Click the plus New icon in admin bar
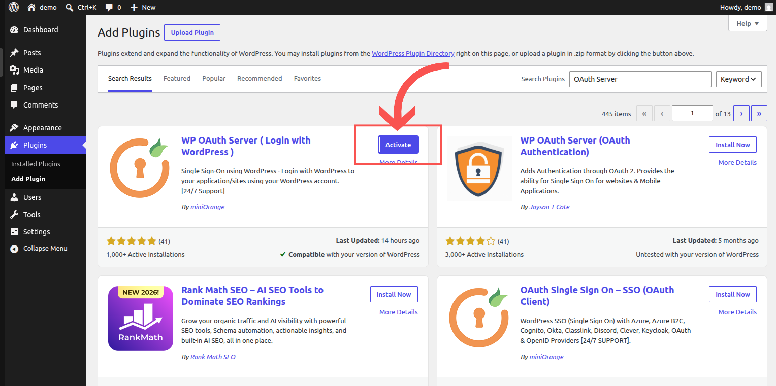Viewport: 776px width, 386px height. [134, 7]
